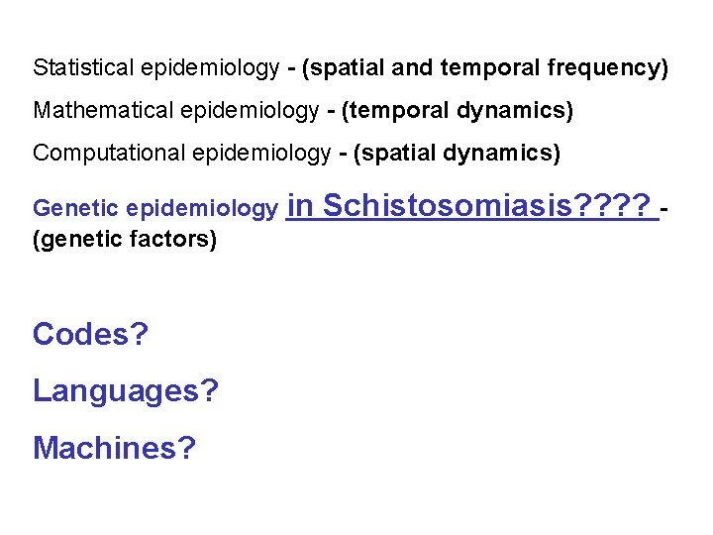
Task: Select the bold "(temporal dynamics)" text
Action: click(x=457, y=110)
